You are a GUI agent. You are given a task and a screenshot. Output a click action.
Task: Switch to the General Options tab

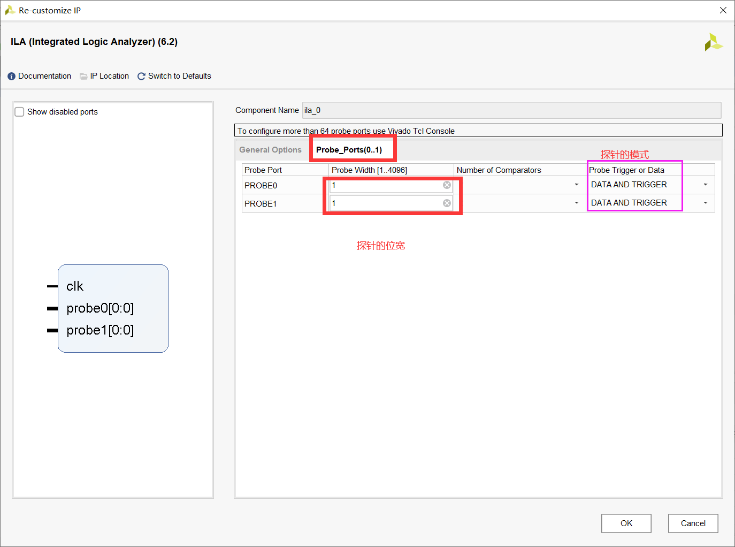click(270, 150)
